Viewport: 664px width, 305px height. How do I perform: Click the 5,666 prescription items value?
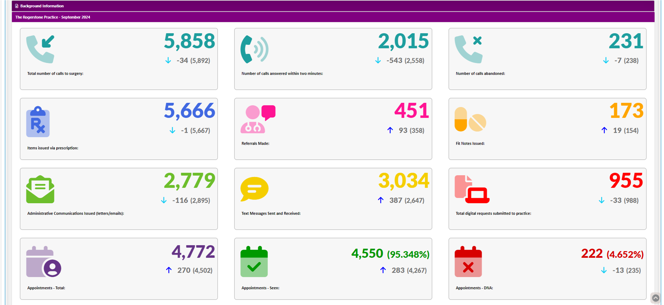click(x=190, y=111)
